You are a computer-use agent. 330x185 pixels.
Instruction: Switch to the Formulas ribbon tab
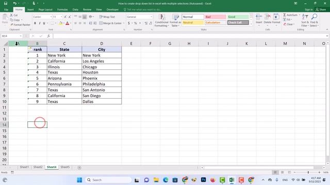(62, 9)
